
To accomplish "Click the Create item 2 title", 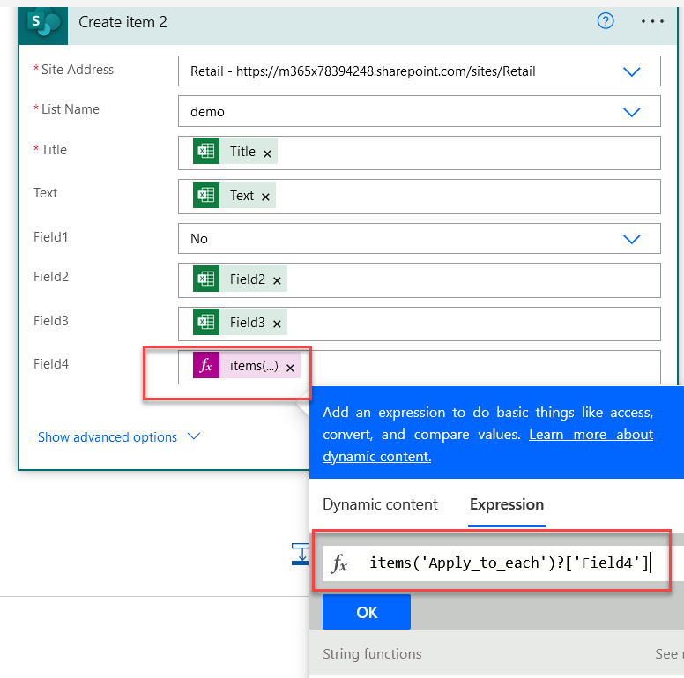I will coord(123,22).
